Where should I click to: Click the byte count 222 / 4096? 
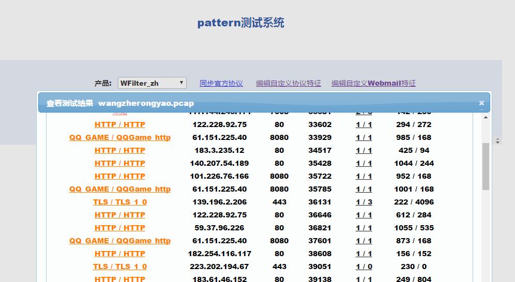point(414,202)
